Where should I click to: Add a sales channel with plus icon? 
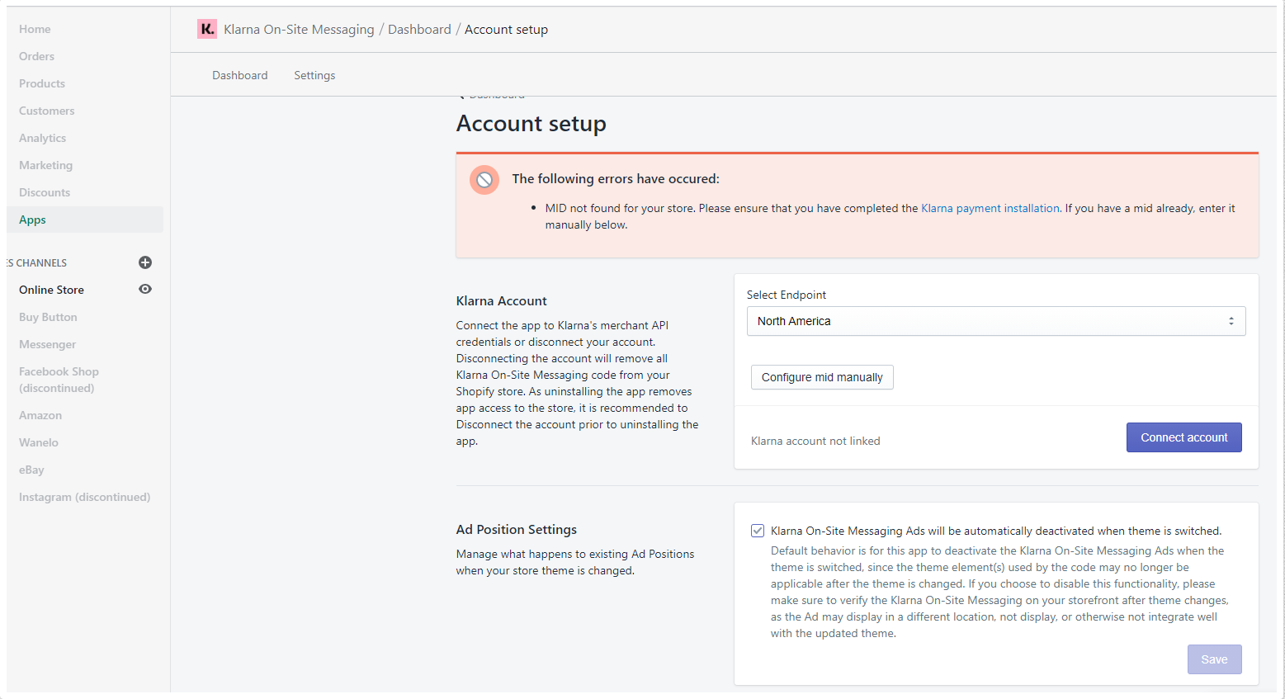point(145,262)
